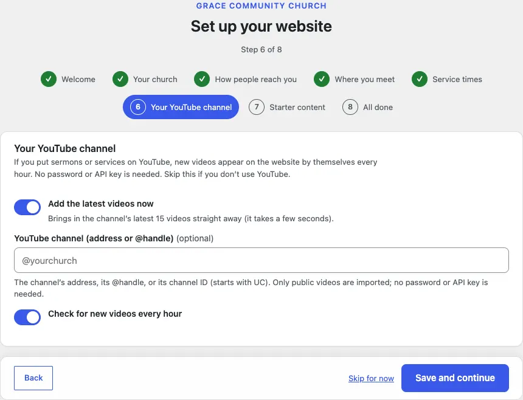Open the Service times step
This screenshot has width=523, height=400.
tap(457, 80)
